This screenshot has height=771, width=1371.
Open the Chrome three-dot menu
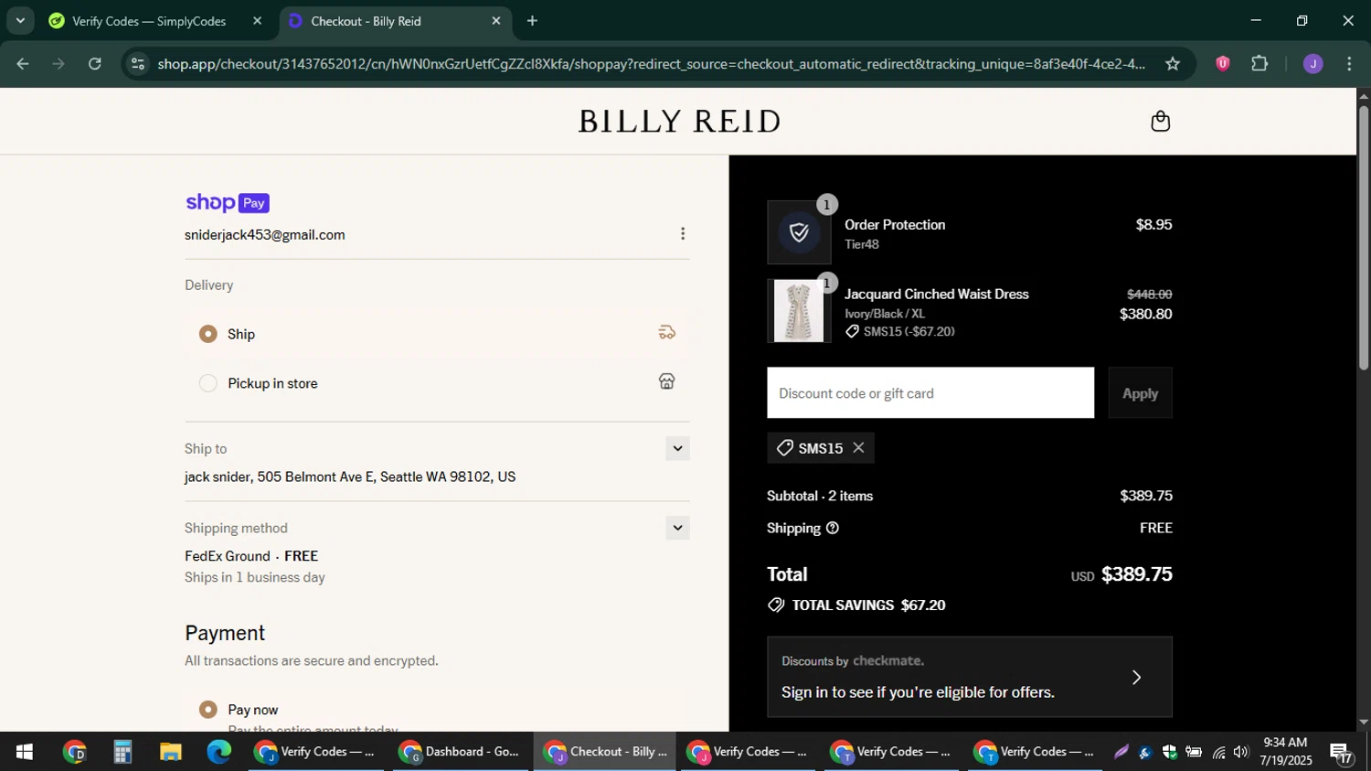(x=1349, y=63)
